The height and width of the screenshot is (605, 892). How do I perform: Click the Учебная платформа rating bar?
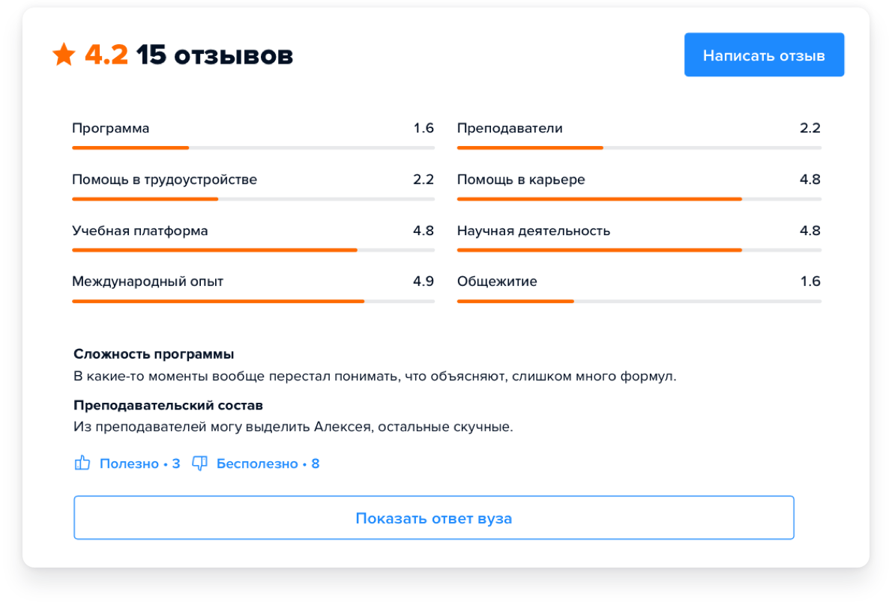point(253,250)
